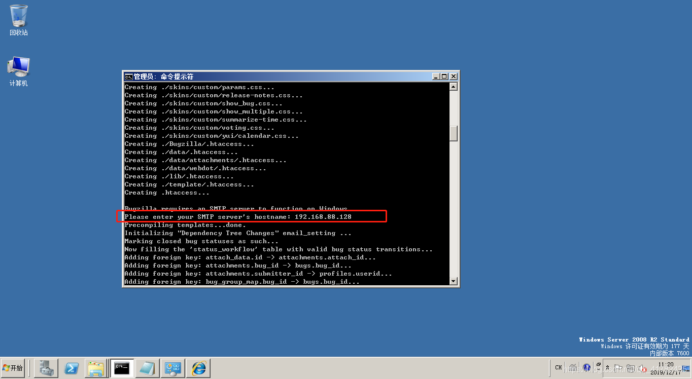692x379 pixels.
Task: Click the bug_group_map.bug_id foreign key line
Action: [242, 282]
